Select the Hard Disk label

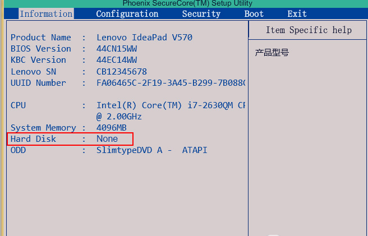click(33, 139)
